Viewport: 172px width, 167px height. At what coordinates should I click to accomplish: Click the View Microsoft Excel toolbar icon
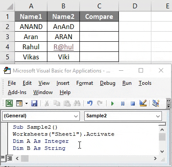tap(9, 103)
